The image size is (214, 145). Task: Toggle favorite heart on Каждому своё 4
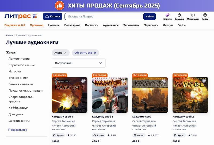click(x=83, y=81)
